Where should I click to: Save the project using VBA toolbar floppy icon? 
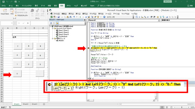(x=58, y=17)
